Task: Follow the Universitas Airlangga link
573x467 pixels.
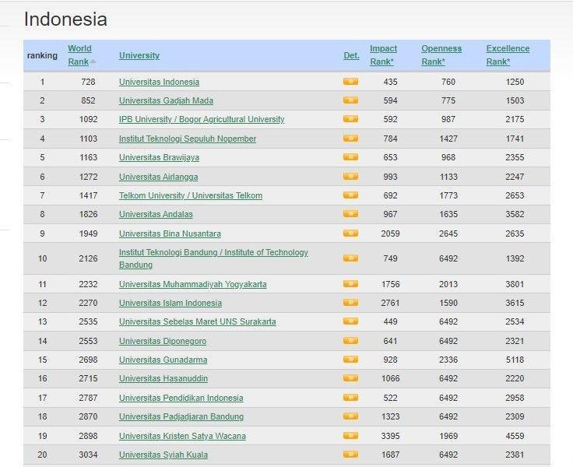Action: (x=158, y=177)
